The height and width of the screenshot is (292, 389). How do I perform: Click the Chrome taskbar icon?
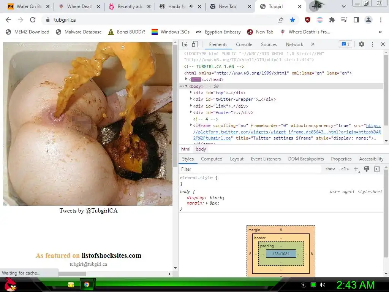tap(87, 284)
